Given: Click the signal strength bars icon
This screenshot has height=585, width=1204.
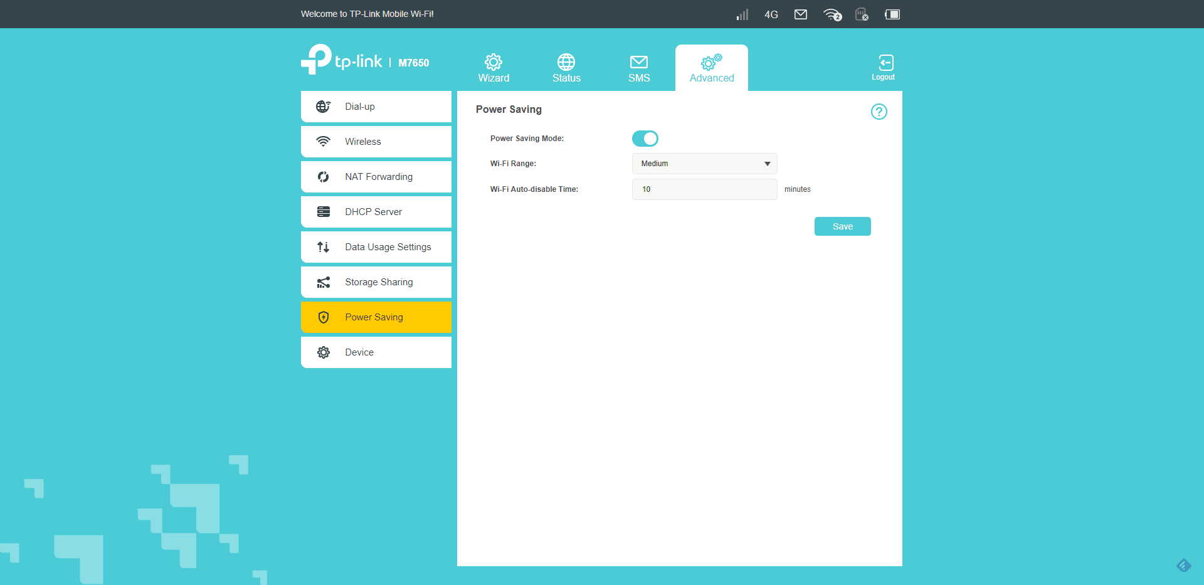Looking at the screenshot, I should tap(742, 14).
